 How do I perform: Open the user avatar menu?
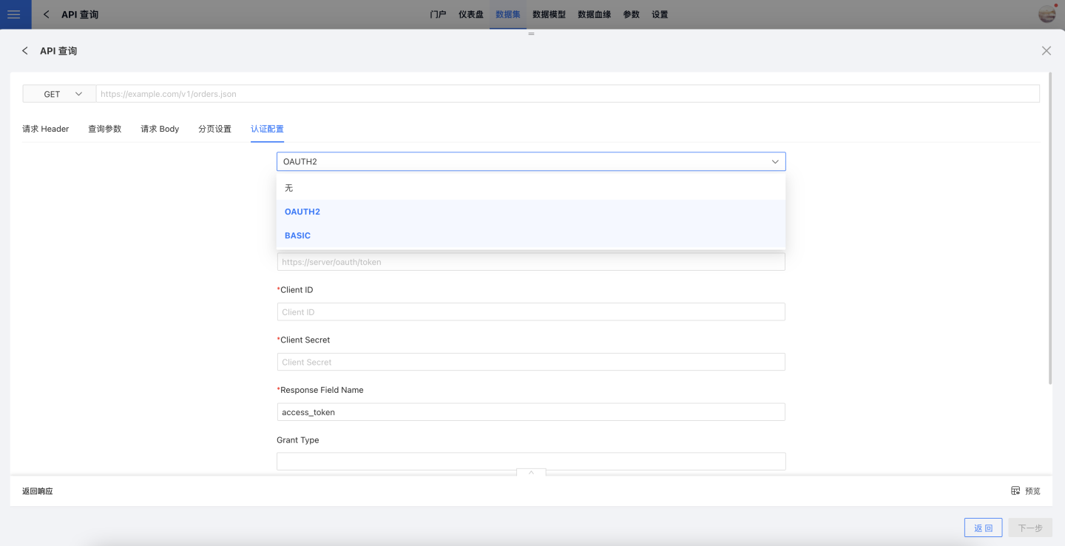(1047, 14)
